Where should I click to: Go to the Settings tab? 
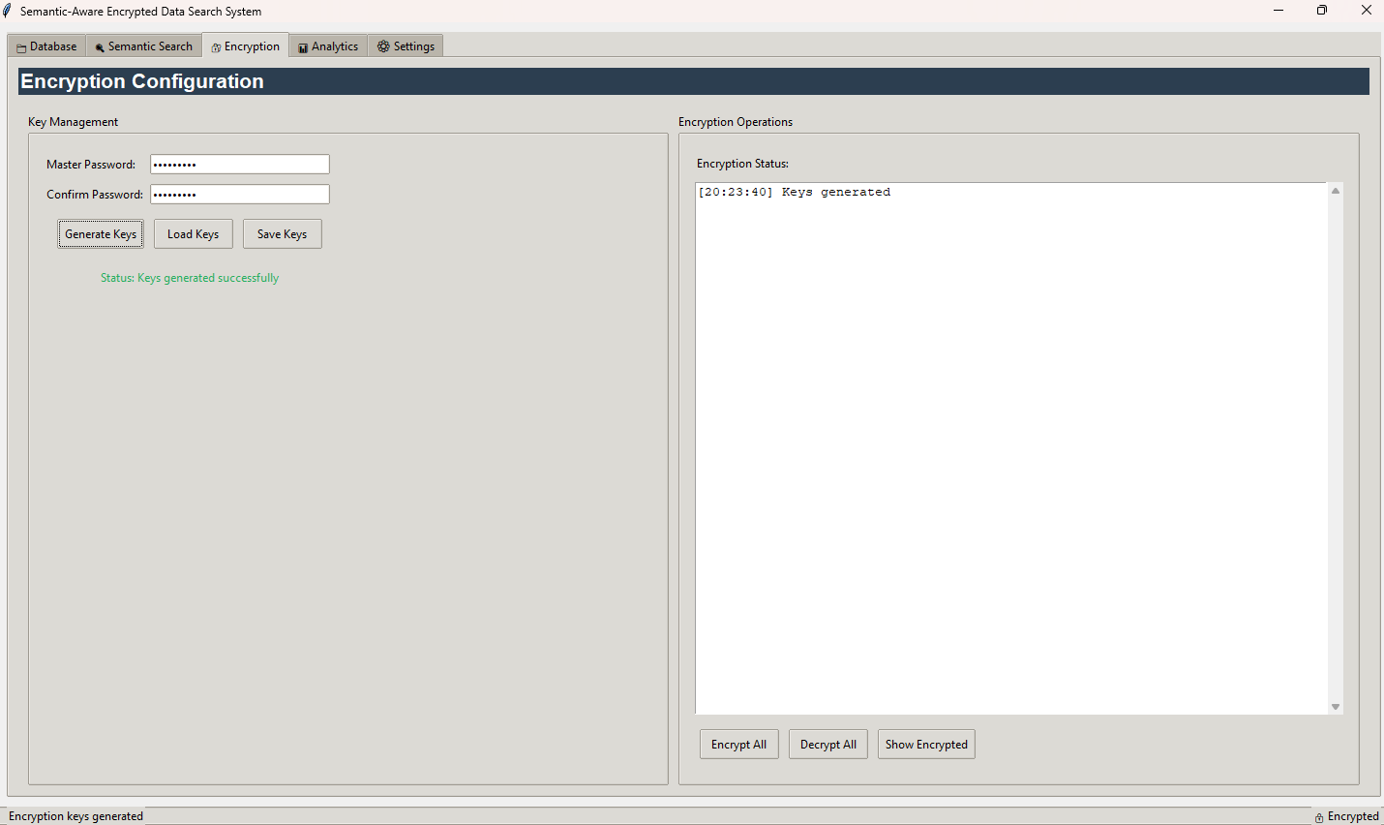point(406,46)
